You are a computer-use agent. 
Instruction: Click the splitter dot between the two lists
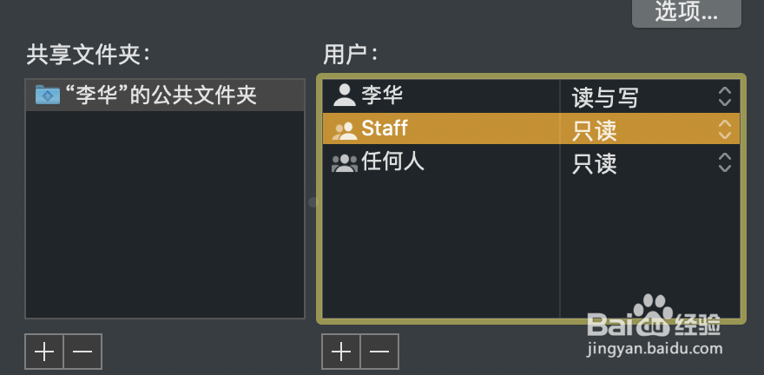[313, 201]
